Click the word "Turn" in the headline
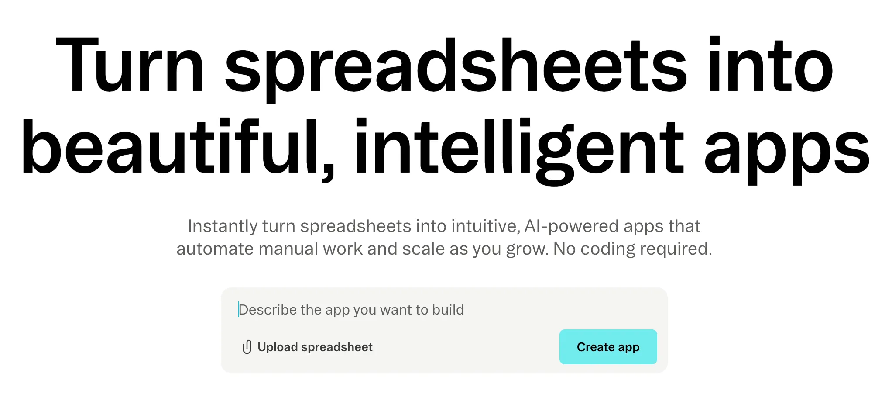Viewport: 892px width, 401px height. coord(130,66)
